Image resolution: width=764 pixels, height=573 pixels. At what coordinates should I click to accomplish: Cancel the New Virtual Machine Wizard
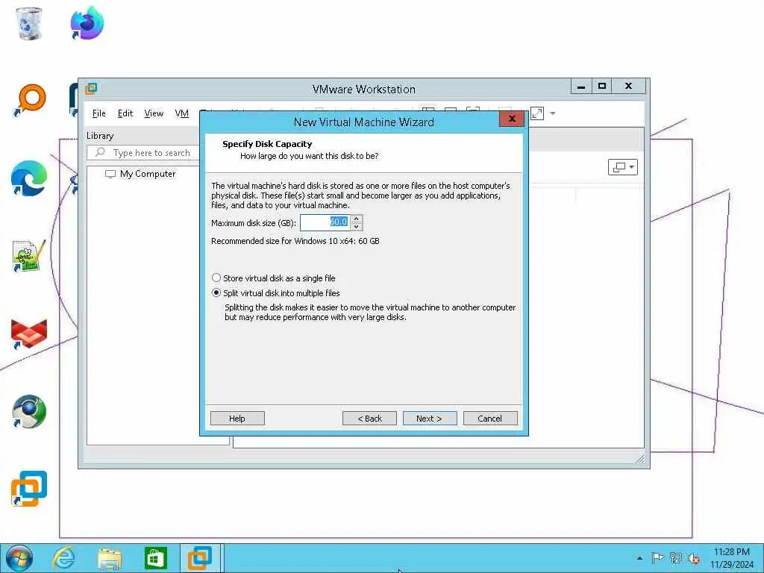tap(490, 419)
